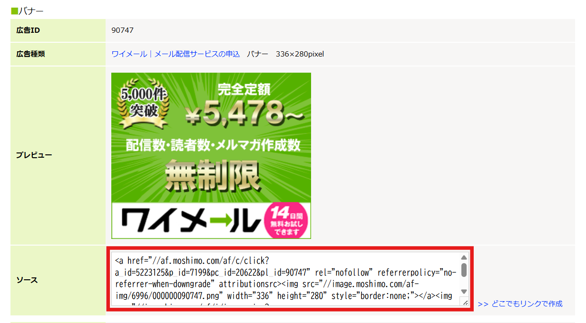The height and width of the screenshot is (323, 586).
Task: Click the source textarea scrollbar thumb
Action: pos(464,270)
